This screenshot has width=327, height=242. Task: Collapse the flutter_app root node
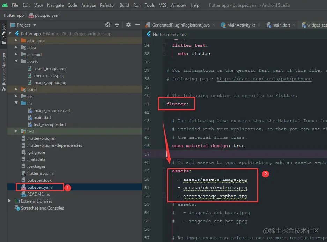point(10,33)
